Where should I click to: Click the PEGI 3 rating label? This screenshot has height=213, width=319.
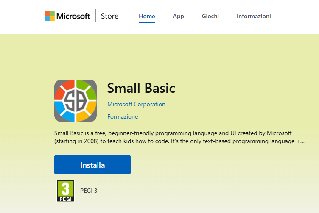tap(89, 191)
